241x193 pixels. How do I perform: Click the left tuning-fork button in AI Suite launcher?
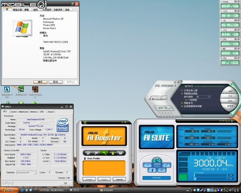[x=148, y=165]
